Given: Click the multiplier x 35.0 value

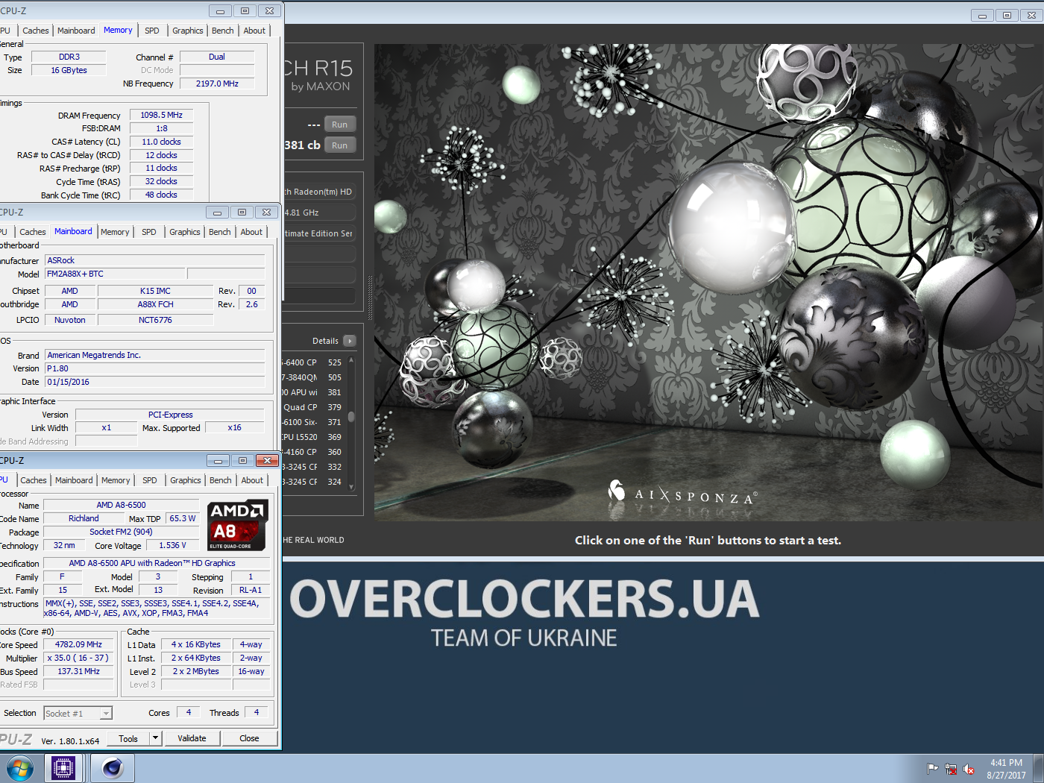Looking at the screenshot, I should click(x=78, y=658).
